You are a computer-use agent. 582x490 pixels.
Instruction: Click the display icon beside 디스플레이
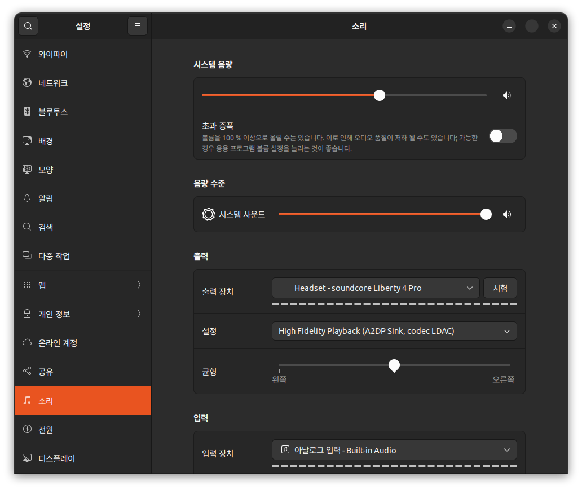[27, 458]
